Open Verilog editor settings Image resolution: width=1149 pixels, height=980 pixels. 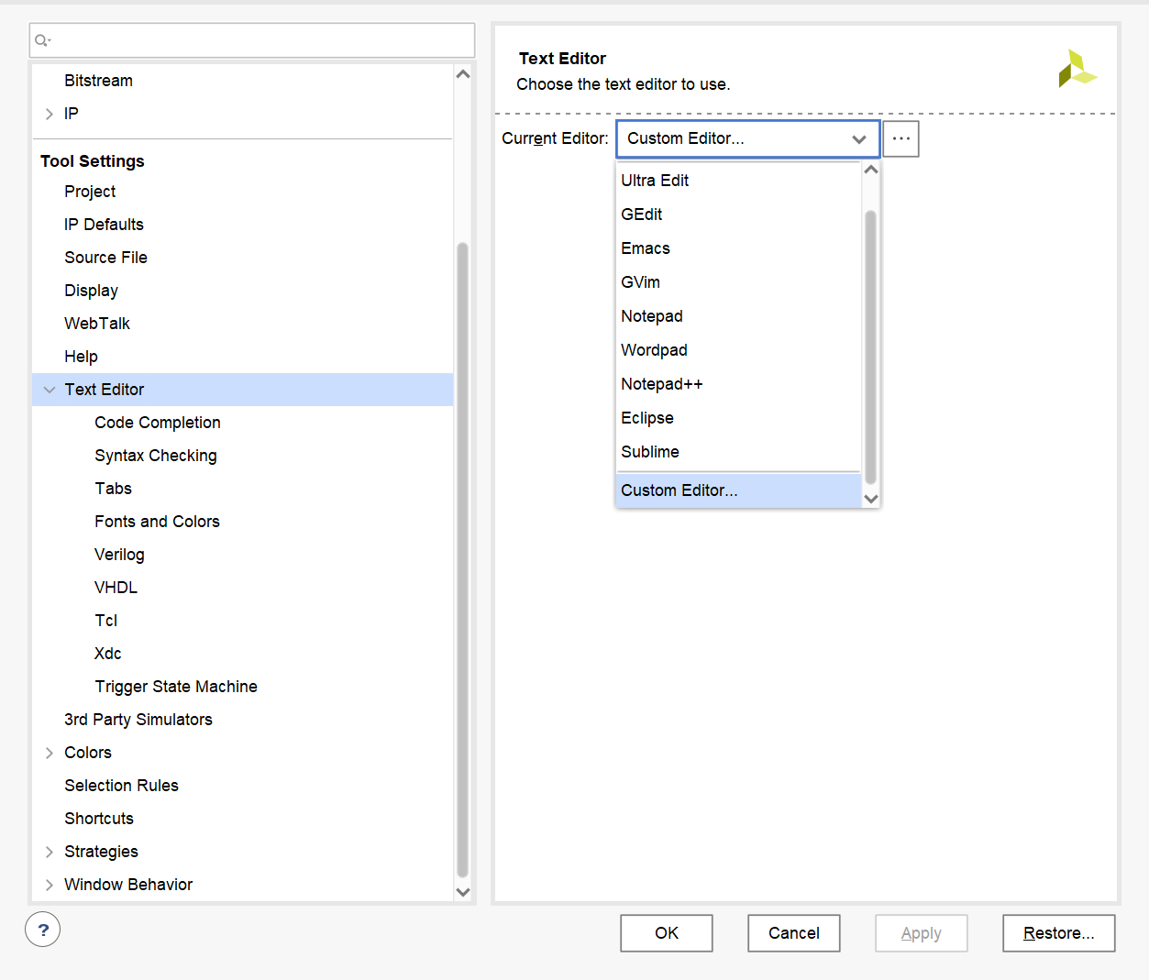pos(119,555)
